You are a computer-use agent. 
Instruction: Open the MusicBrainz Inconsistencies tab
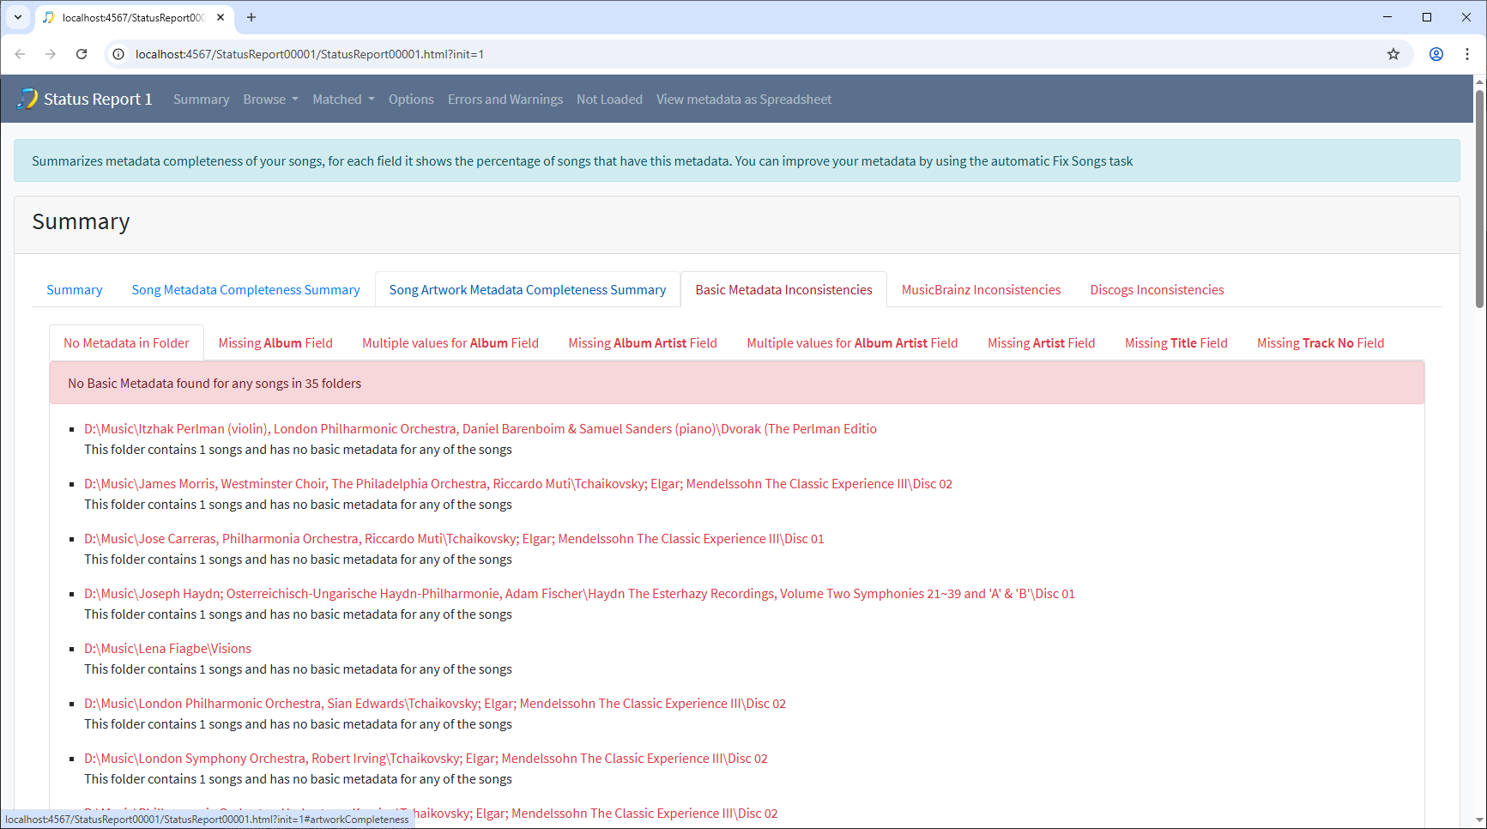tap(981, 290)
